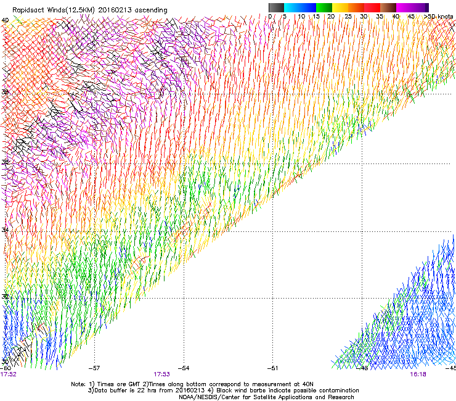This screenshot has width=456, height=401.
Task: Click the longitude label '-54'
Action: [x=184, y=368]
